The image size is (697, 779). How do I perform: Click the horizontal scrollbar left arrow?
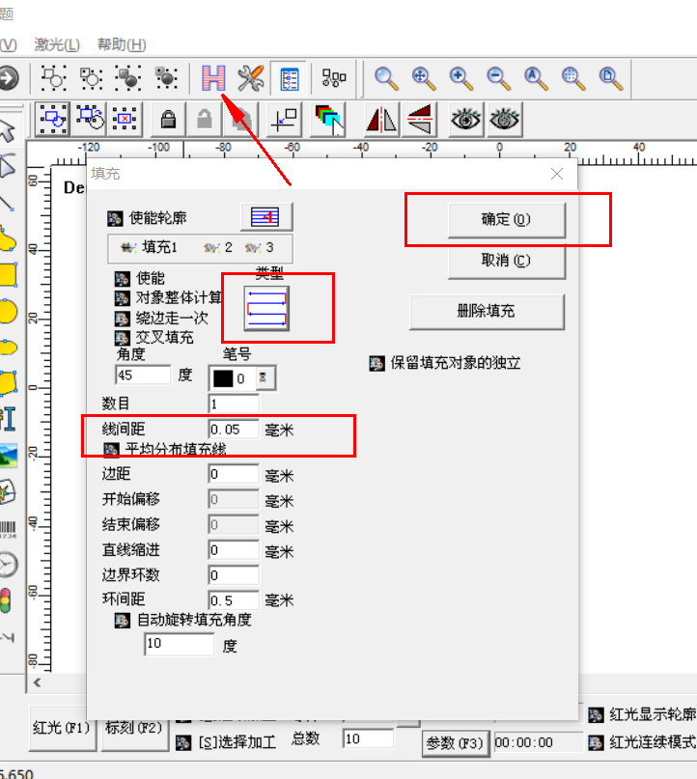click(x=38, y=682)
